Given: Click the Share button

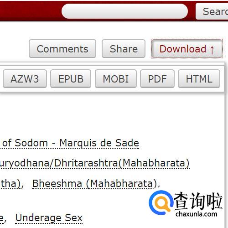Looking at the screenshot, I should click(x=124, y=49).
